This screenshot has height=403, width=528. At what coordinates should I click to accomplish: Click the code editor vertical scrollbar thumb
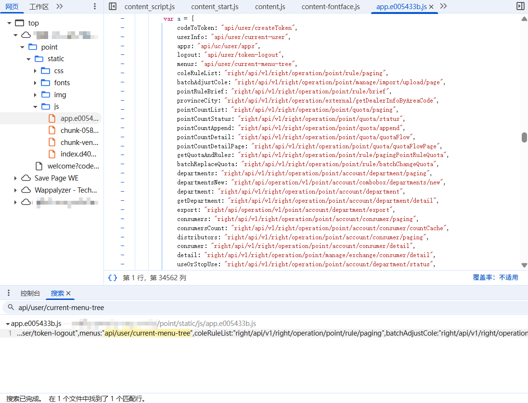524,138
